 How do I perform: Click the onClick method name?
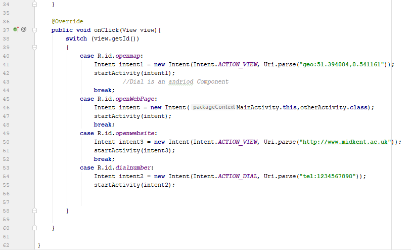107,30
